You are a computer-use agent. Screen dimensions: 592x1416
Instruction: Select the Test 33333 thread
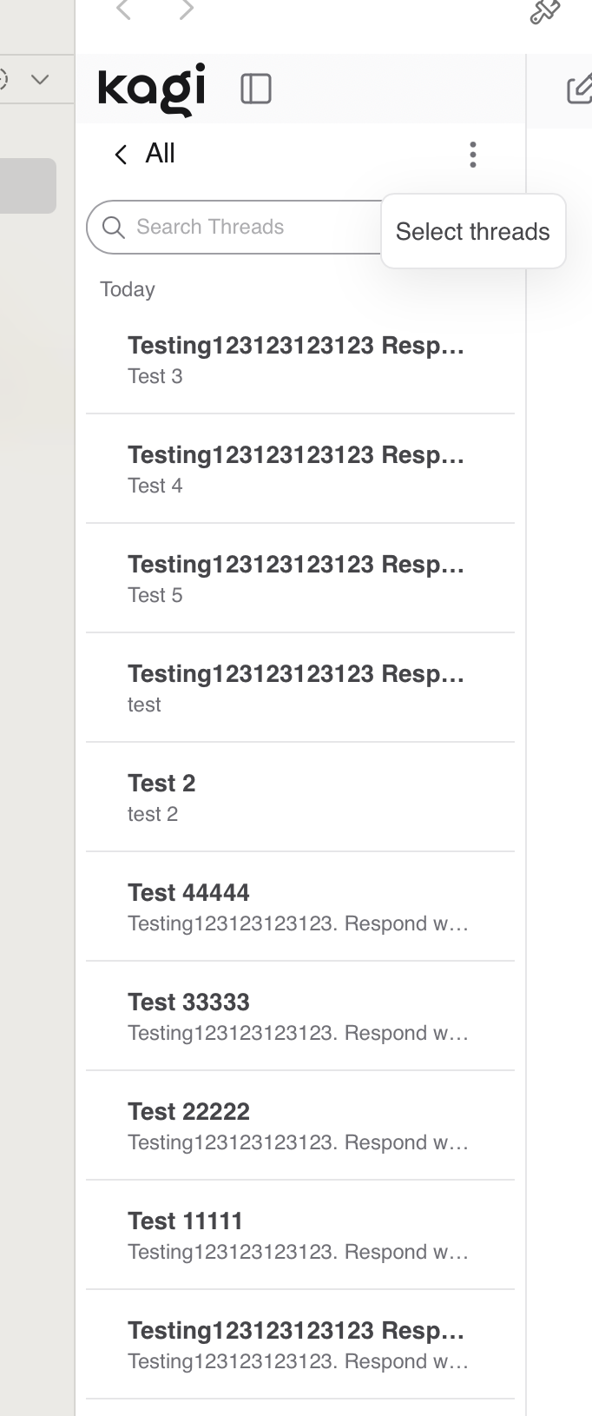tap(299, 1016)
